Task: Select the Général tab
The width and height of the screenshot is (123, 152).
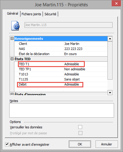Action: [x=13, y=13]
